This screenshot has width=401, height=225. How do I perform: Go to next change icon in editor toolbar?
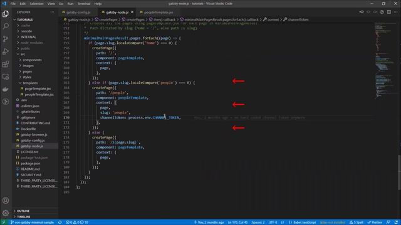375,12
